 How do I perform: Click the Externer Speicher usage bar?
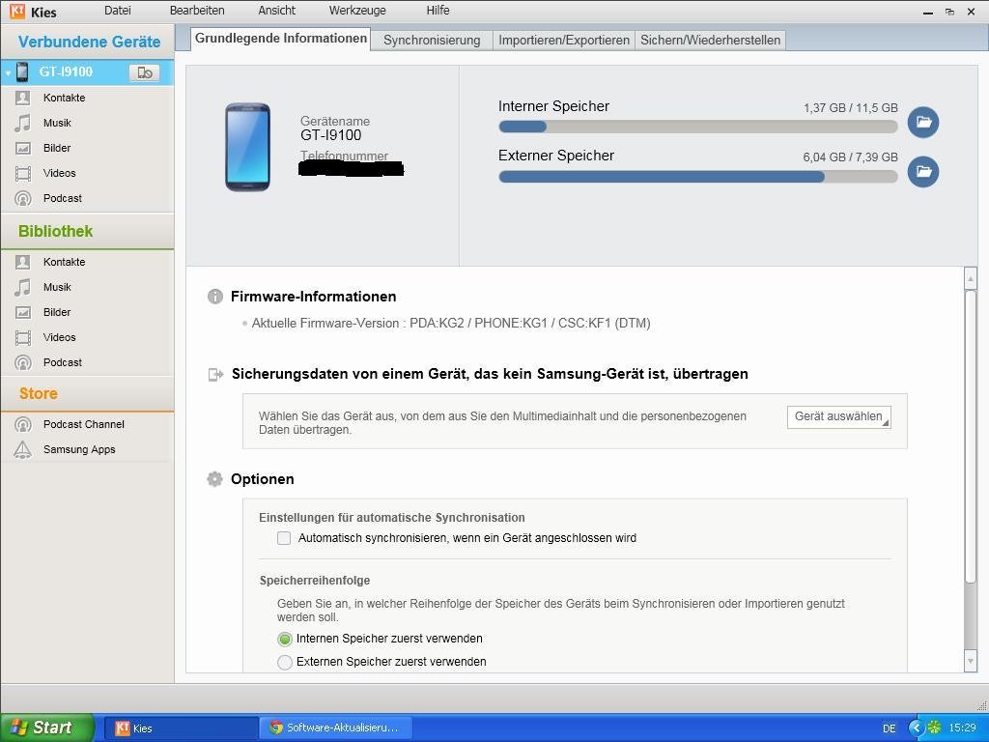pyautogui.click(x=697, y=176)
